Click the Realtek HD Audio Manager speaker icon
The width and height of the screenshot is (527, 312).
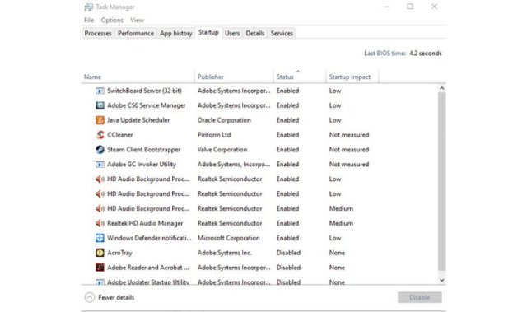click(x=100, y=223)
